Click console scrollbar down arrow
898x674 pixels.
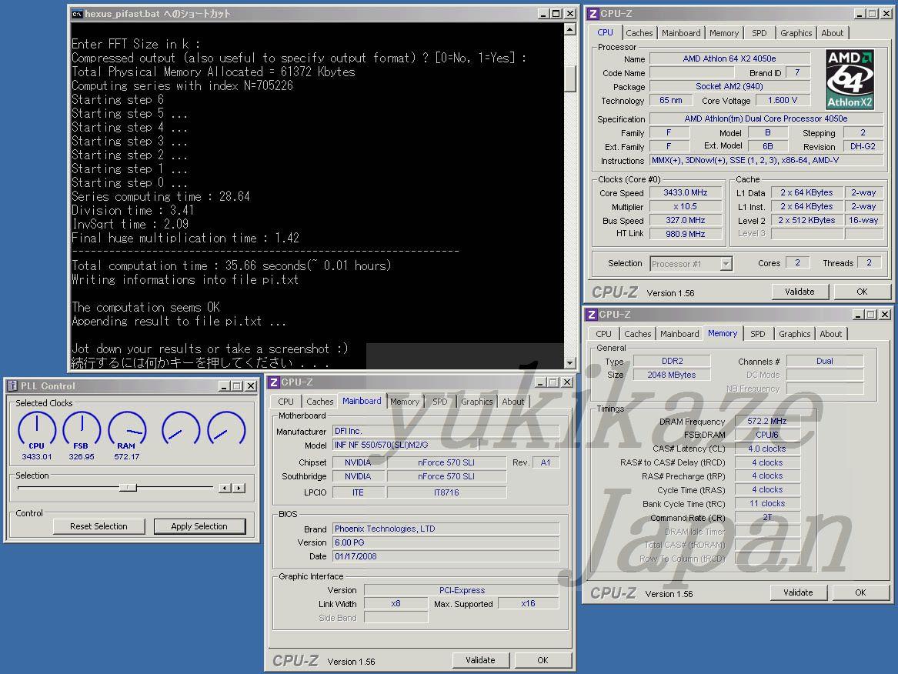point(570,362)
